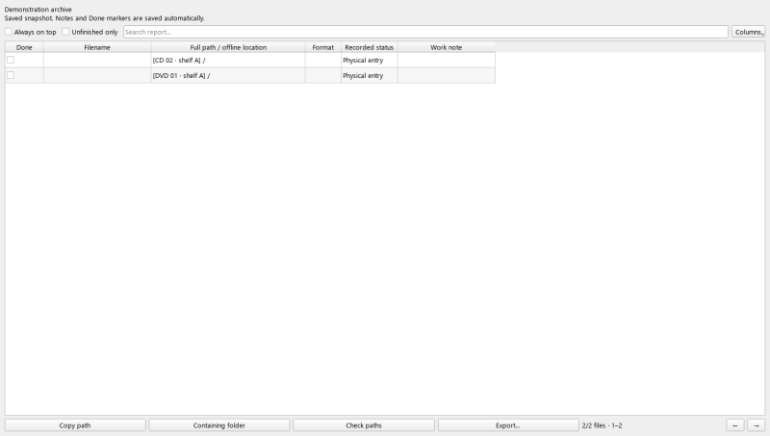Sort by the Format column header
Image resolution: width=770 pixels, height=436 pixels.
pos(323,47)
